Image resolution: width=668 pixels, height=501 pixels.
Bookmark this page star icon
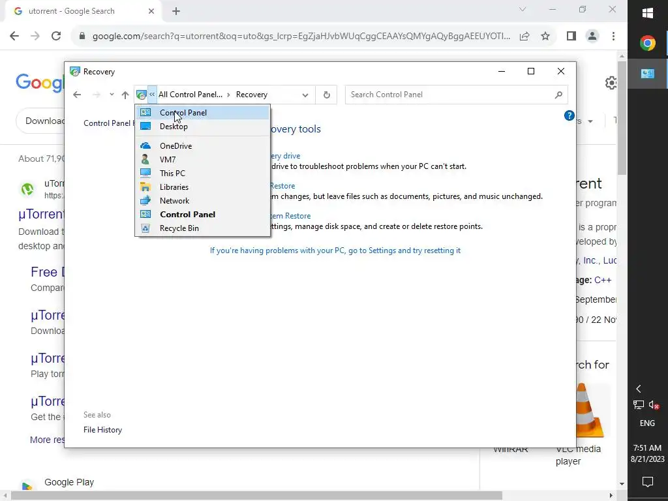[x=545, y=37]
